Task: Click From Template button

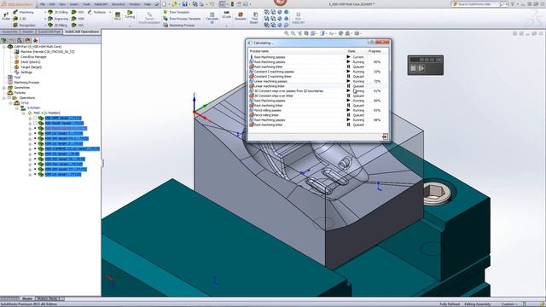Action: tap(177, 12)
